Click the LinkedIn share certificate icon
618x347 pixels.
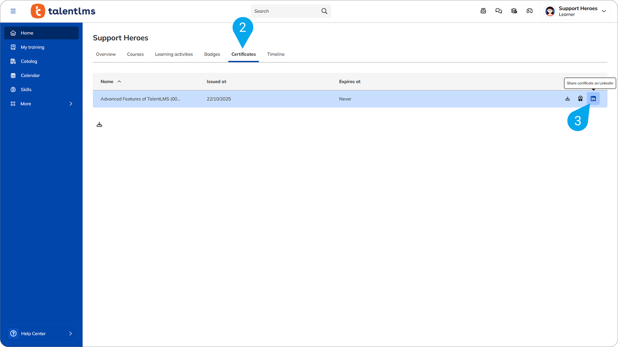pyautogui.click(x=593, y=99)
